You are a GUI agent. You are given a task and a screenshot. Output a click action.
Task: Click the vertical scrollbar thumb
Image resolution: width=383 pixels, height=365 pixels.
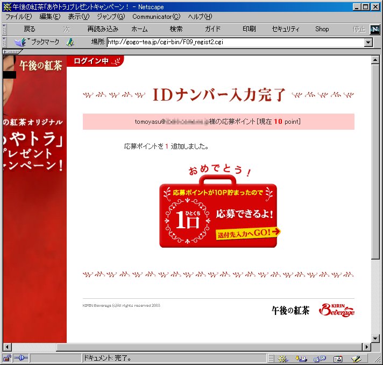[375, 162]
